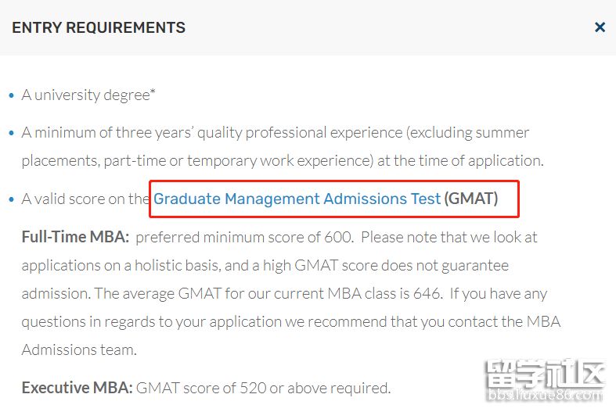Select the bold 'Full-Time MBA:' label
Image resolution: width=616 pixels, height=412 pixels.
pyautogui.click(x=75, y=237)
